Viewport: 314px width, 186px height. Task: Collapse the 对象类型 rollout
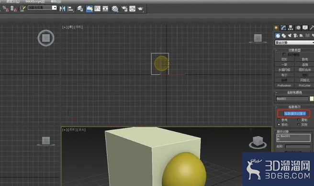(x=294, y=50)
